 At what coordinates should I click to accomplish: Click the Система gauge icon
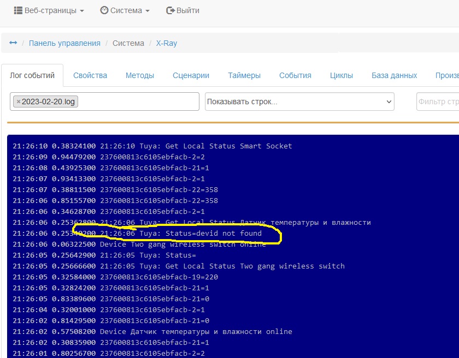tap(104, 10)
